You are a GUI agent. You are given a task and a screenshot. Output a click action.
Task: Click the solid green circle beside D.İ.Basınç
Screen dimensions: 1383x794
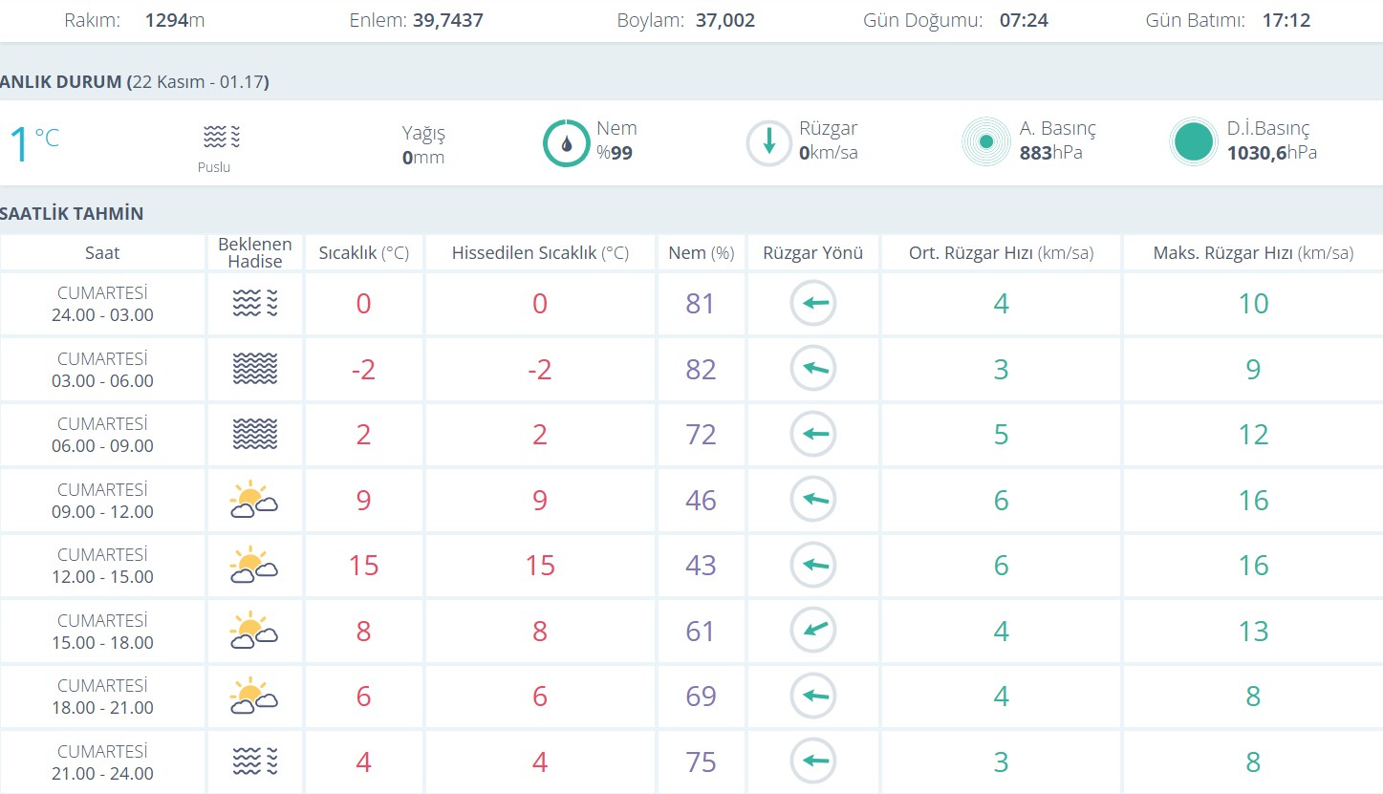1193,142
